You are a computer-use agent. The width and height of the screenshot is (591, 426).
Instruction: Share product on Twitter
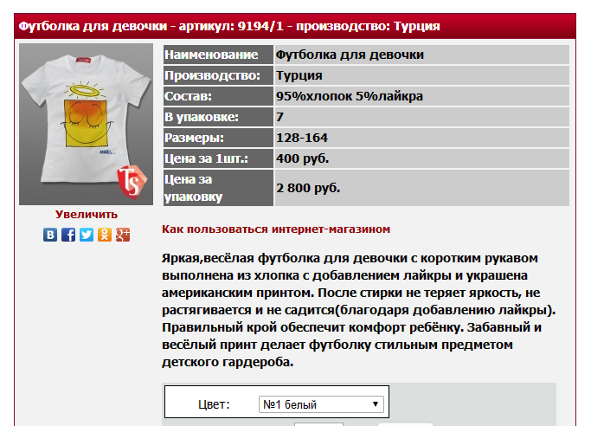87,235
